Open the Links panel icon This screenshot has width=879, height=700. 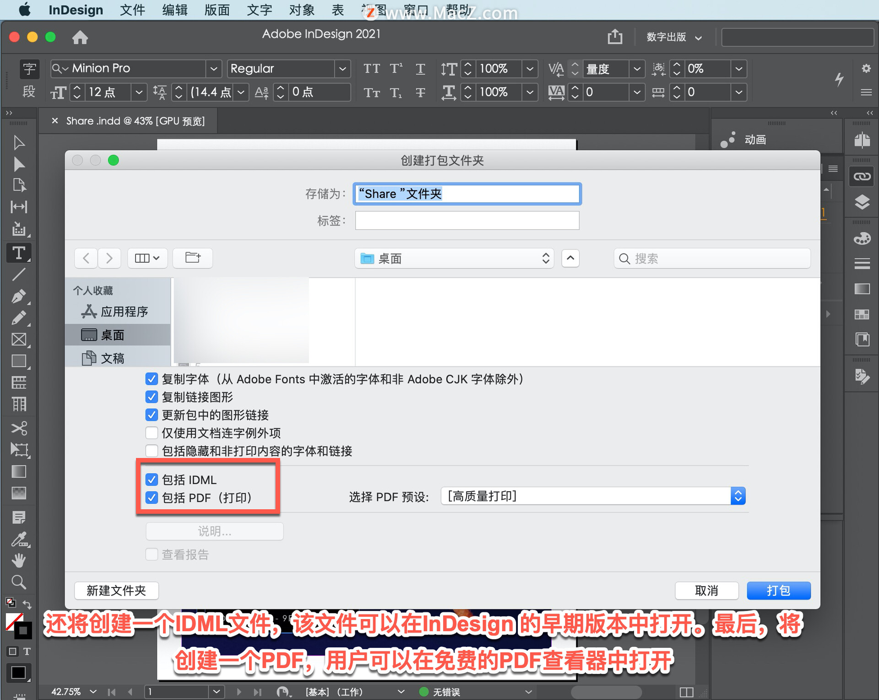tap(862, 177)
